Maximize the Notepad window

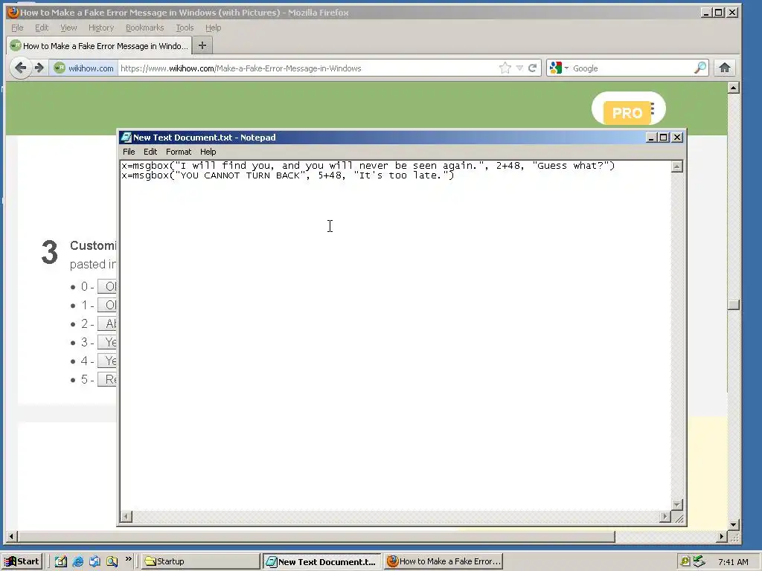(664, 138)
